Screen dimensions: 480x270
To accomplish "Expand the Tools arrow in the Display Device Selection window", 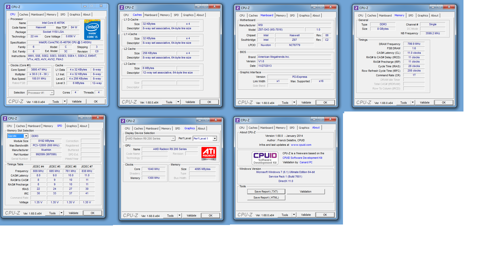I will point(179,215).
